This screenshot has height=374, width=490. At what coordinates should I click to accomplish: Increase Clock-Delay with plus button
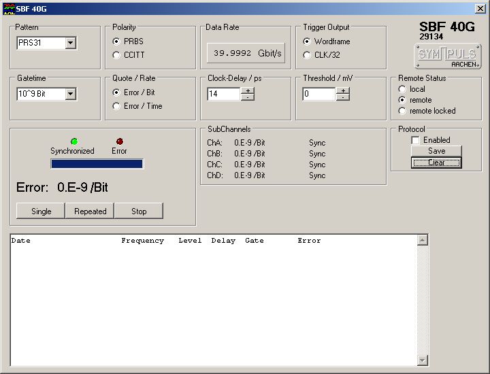click(248, 90)
